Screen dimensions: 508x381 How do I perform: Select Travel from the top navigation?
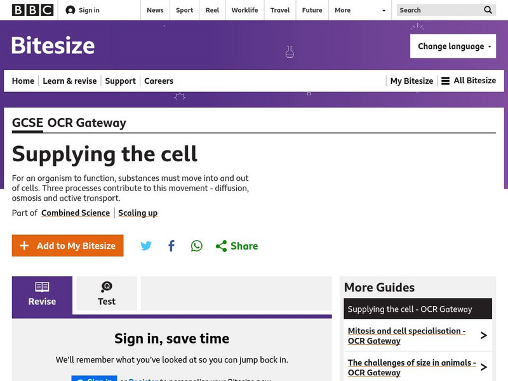point(280,10)
